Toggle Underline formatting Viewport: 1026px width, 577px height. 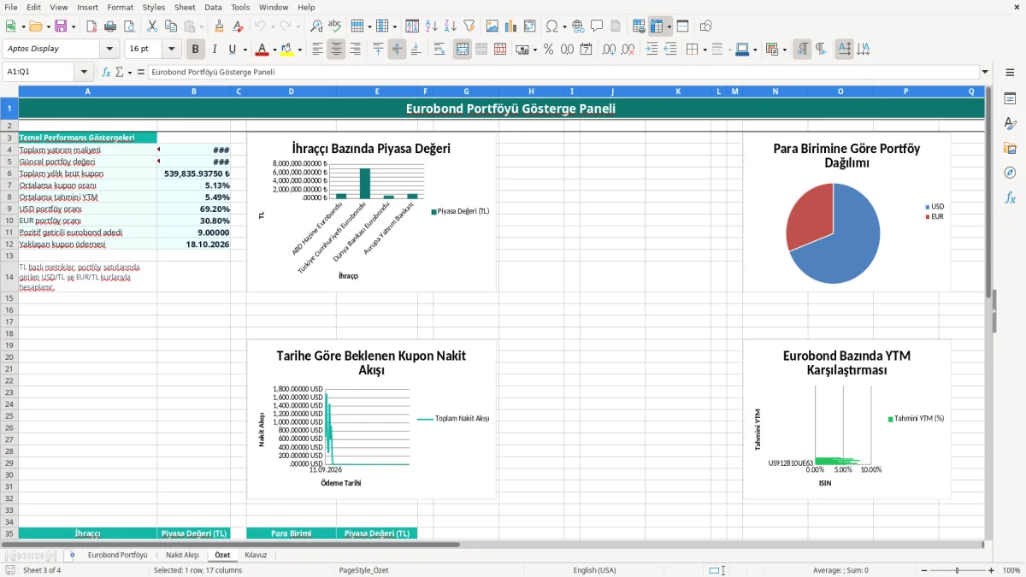pyautogui.click(x=233, y=49)
